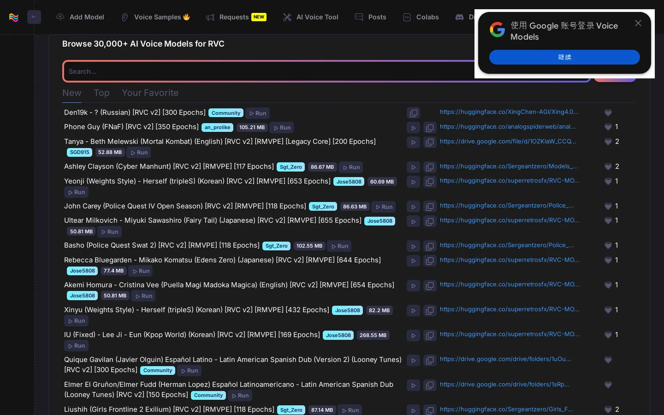The image size is (664, 415).
Task: Copy link for IU (Fixed) model
Action: coord(430,336)
